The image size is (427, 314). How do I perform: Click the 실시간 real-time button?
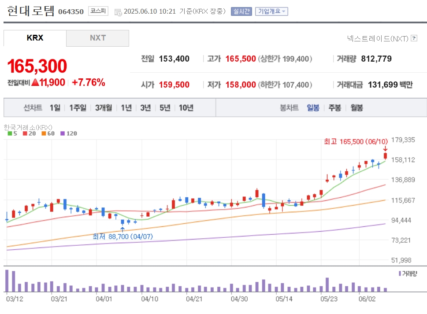(x=241, y=11)
